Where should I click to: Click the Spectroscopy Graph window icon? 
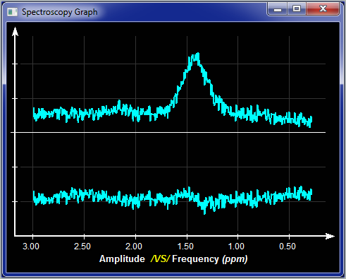tap(12, 12)
